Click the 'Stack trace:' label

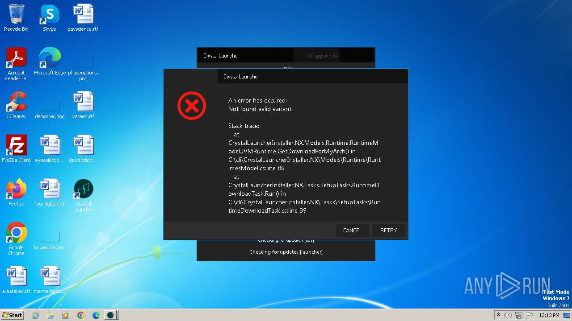point(244,126)
